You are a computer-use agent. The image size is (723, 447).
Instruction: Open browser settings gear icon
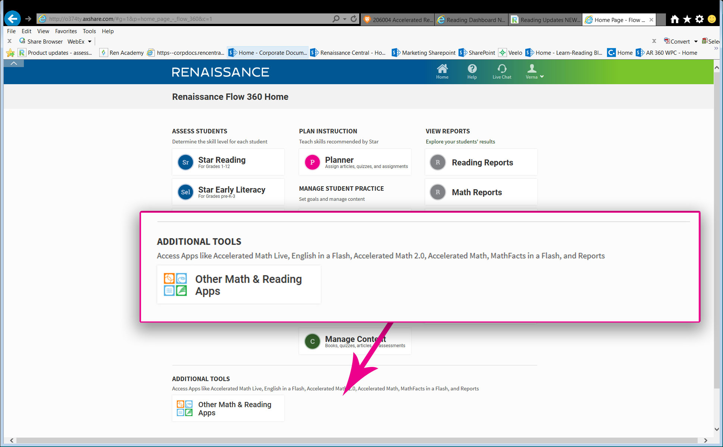tap(699, 19)
